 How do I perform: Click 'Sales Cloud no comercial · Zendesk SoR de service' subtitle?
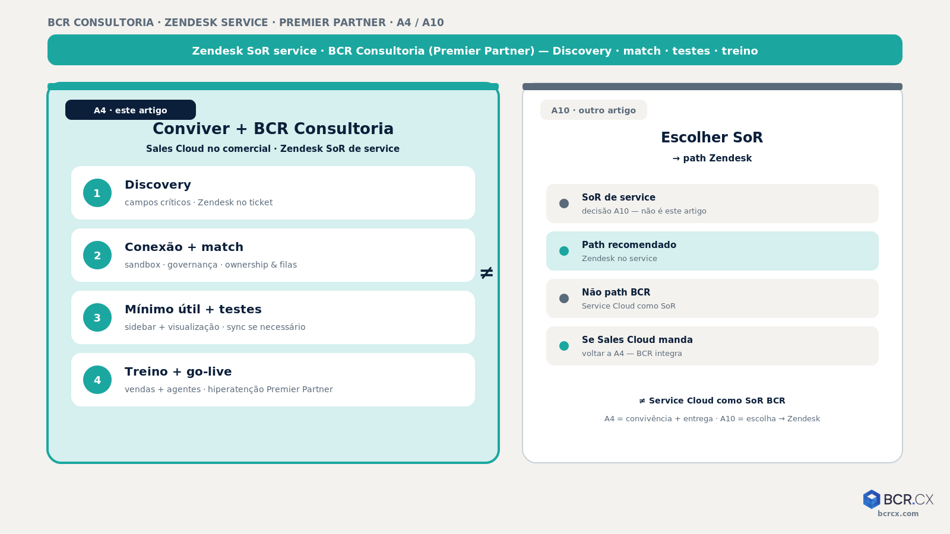pyautogui.click(x=273, y=149)
